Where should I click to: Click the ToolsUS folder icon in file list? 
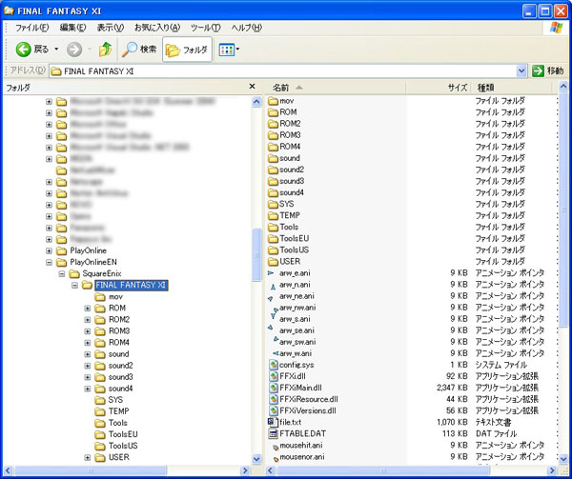273,250
